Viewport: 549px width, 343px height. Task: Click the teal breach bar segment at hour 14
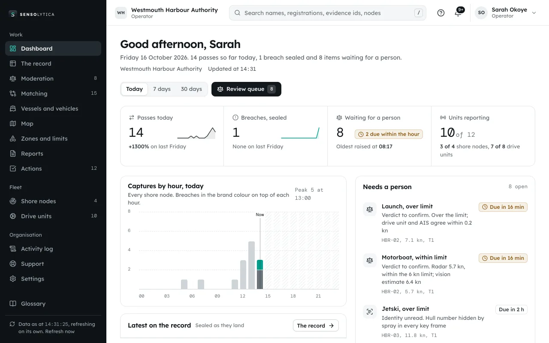click(x=260, y=265)
